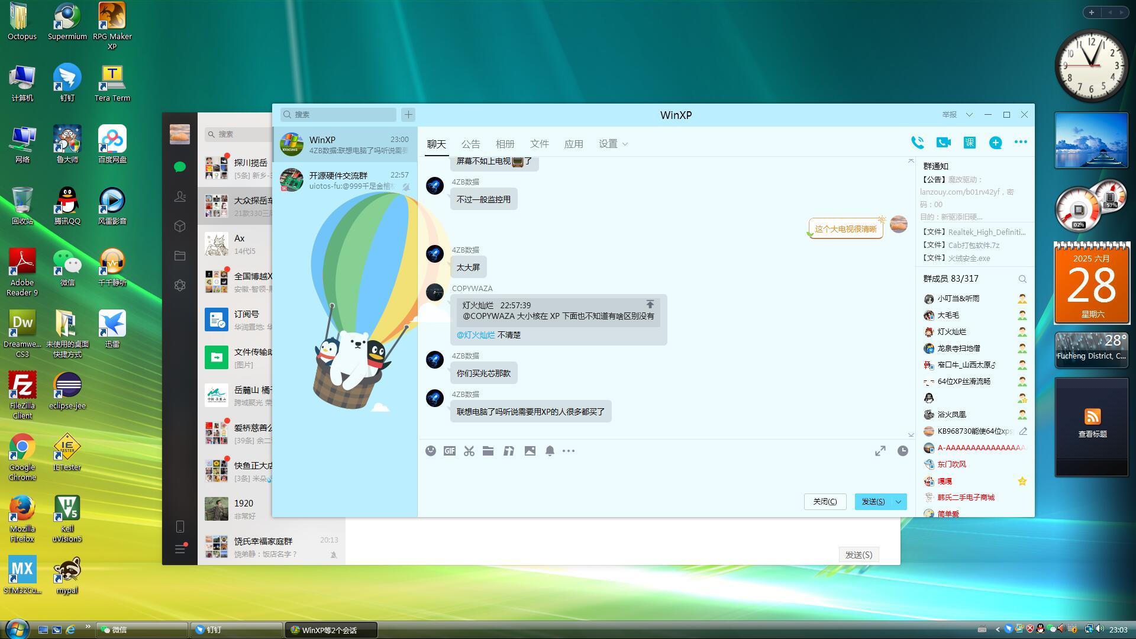Click the 关闭(C) button

[x=825, y=502]
